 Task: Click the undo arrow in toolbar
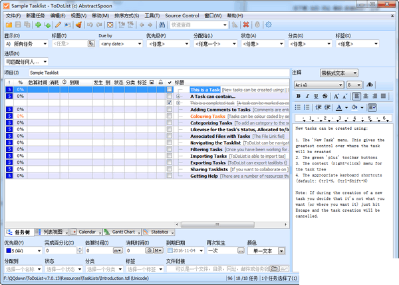point(90,25)
